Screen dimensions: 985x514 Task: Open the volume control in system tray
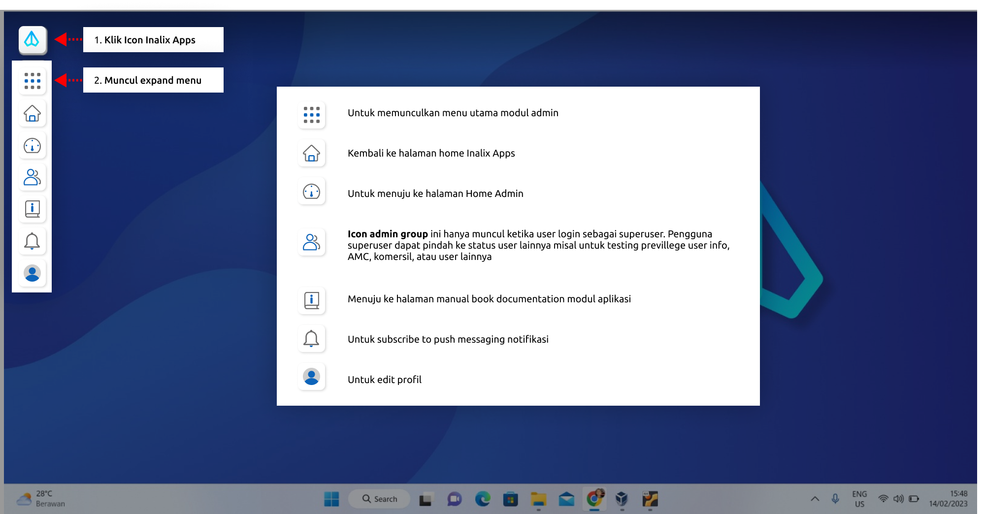coord(898,499)
